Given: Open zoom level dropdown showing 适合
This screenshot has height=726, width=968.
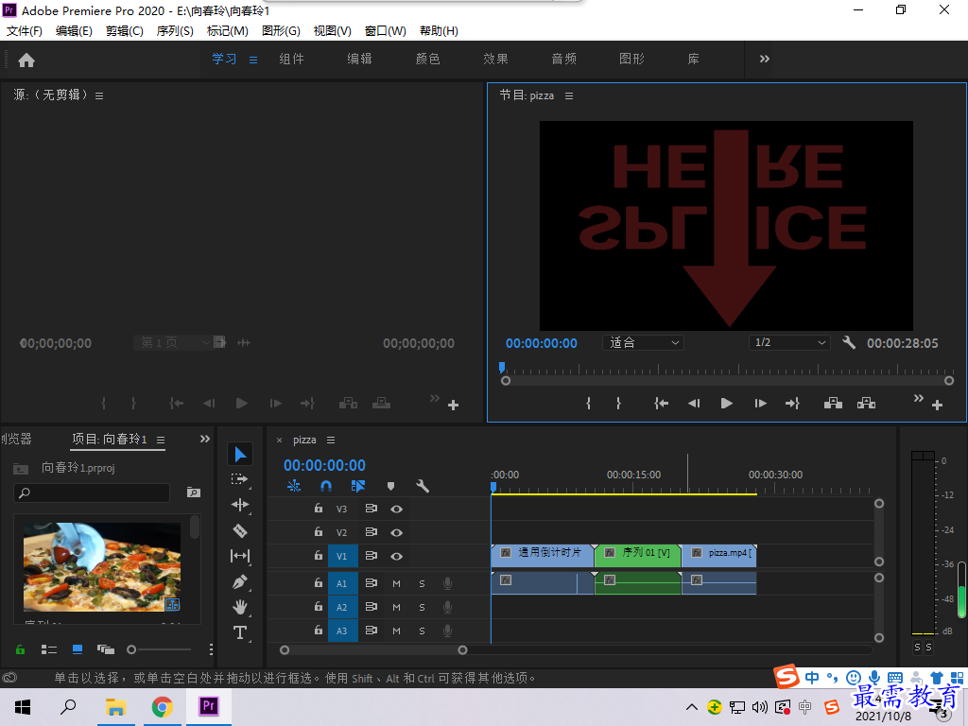Looking at the screenshot, I should click(643, 342).
